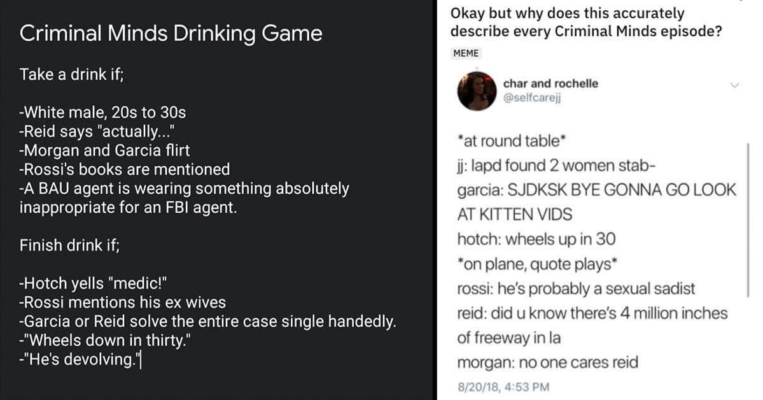Click the line "-Hotch yells medic!"

click(93, 283)
